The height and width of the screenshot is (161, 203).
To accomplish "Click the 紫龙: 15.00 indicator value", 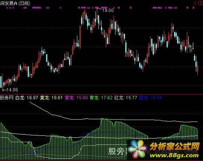I will point(76,98).
